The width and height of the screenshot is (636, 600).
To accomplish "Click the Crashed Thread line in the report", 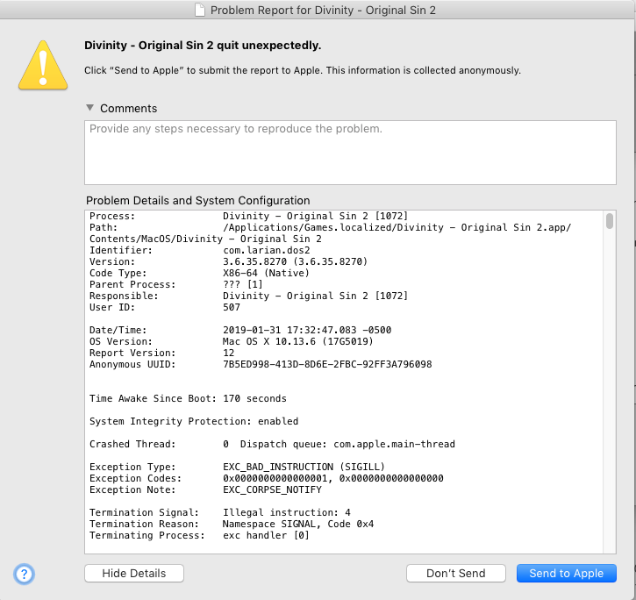I will [x=272, y=444].
